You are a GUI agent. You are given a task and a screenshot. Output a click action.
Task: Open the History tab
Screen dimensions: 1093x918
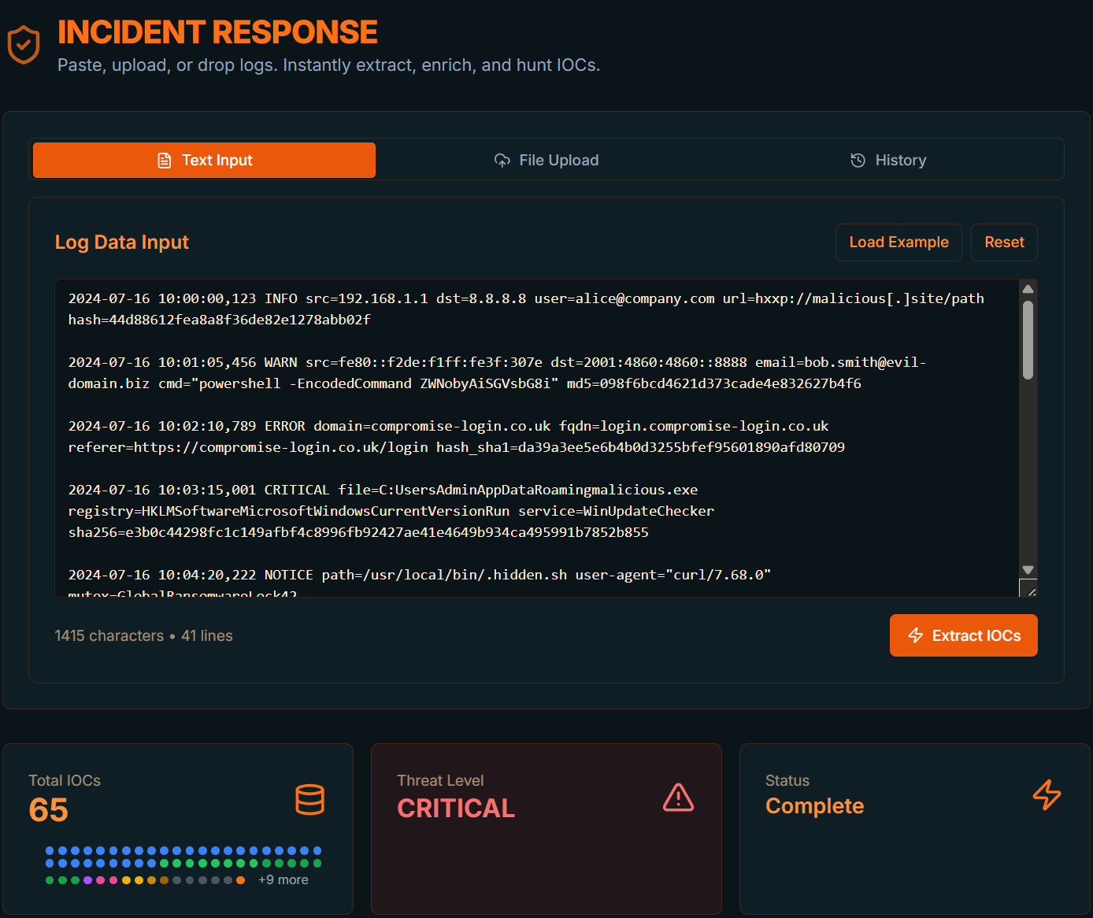(x=888, y=160)
